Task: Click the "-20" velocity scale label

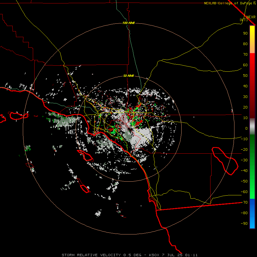Action: (x=244, y=149)
